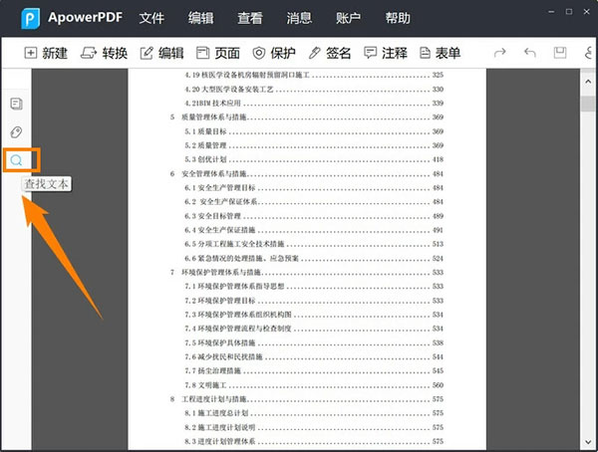Click the entry 7.5 环境保护具体措施
This screenshot has height=452, width=598.
click(x=314, y=343)
